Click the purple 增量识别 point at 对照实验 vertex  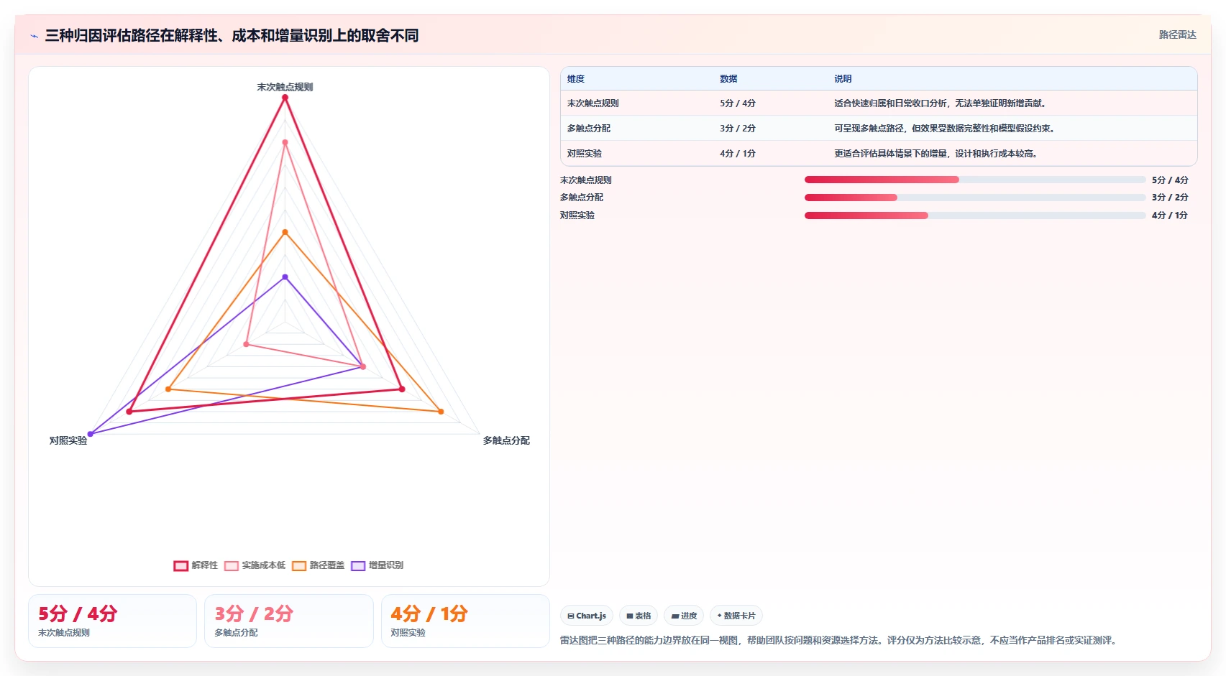click(x=91, y=434)
